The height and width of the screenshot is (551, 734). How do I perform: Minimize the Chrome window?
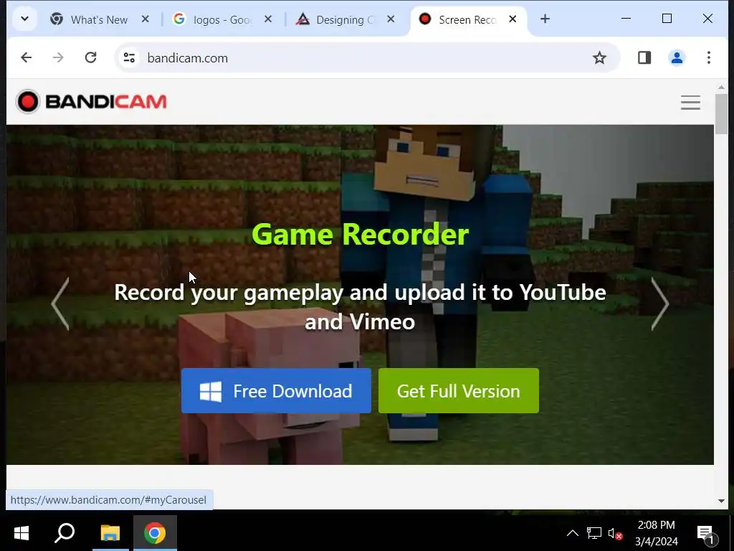click(626, 19)
